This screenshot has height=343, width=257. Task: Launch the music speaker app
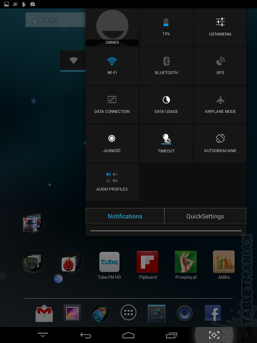click(x=185, y=313)
